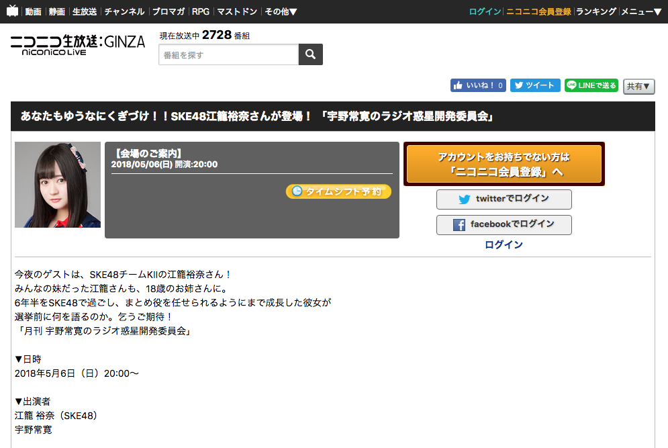Click the orange ニコニコ会員登録へ button
The width and height of the screenshot is (668, 448).
504,164
